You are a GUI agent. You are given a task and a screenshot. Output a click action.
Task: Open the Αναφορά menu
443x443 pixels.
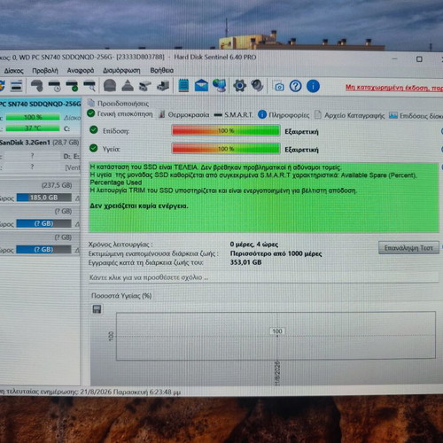click(81, 71)
